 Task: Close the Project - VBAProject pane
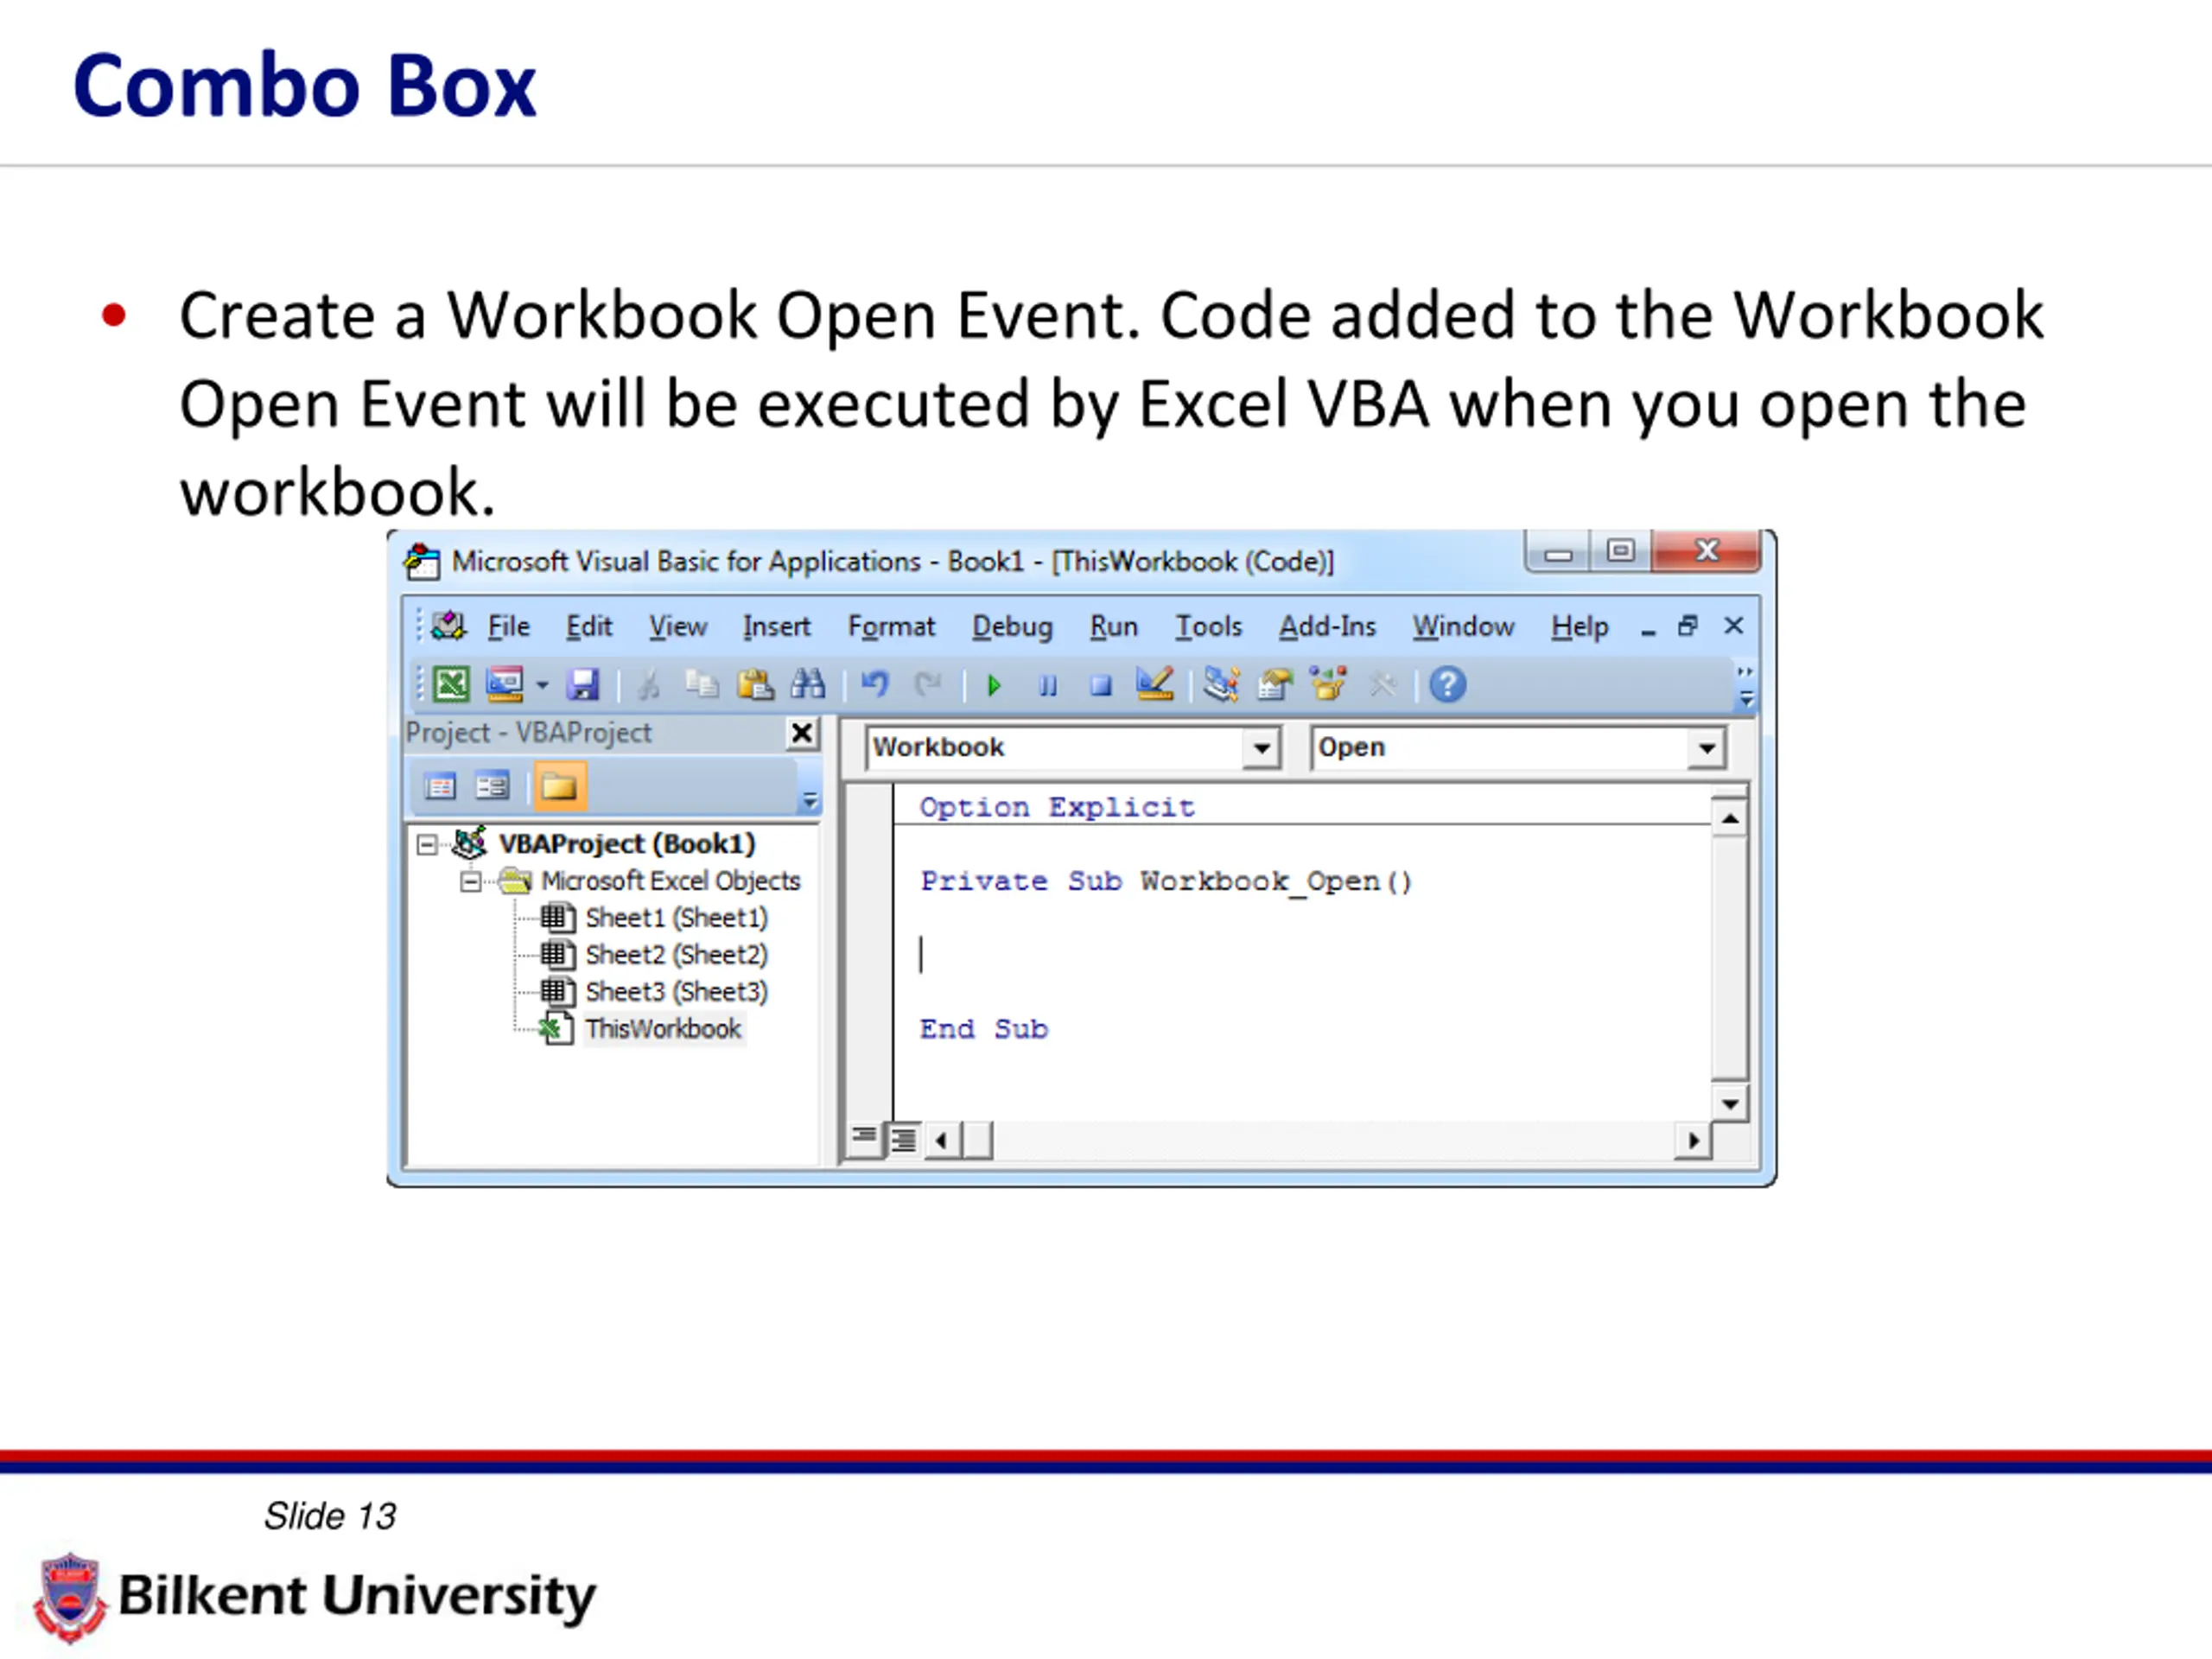[801, 734]
